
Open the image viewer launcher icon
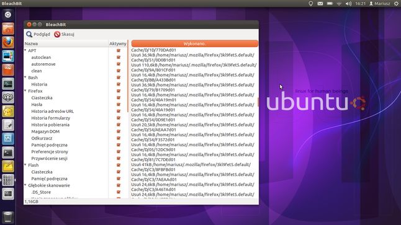[x=8, y=56]
